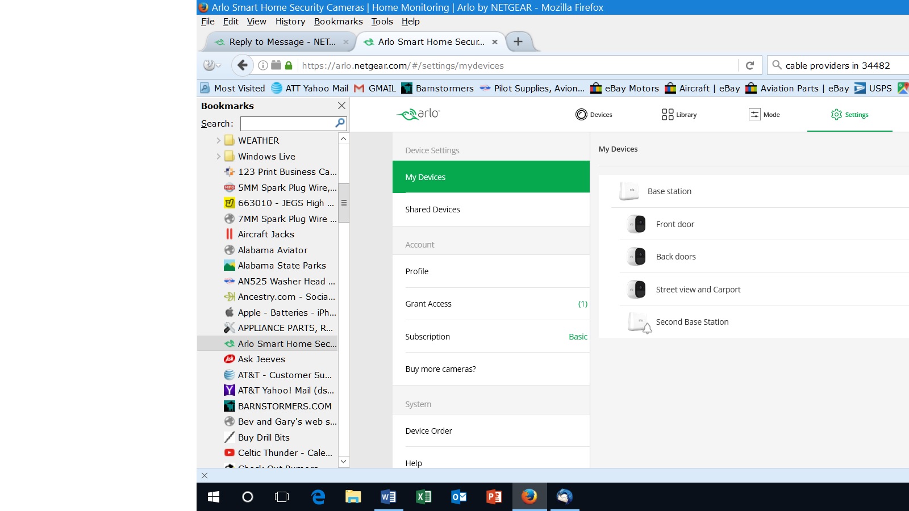This screenshot has height=511, width=909.
Task: Open Shared Devices settings
Action: coord(491,210)
